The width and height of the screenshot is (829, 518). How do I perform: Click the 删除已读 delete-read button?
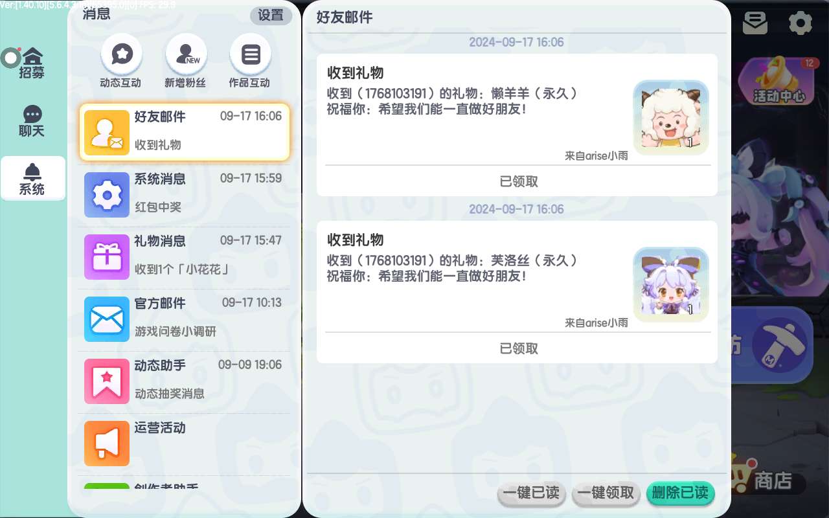pos(680,493)
